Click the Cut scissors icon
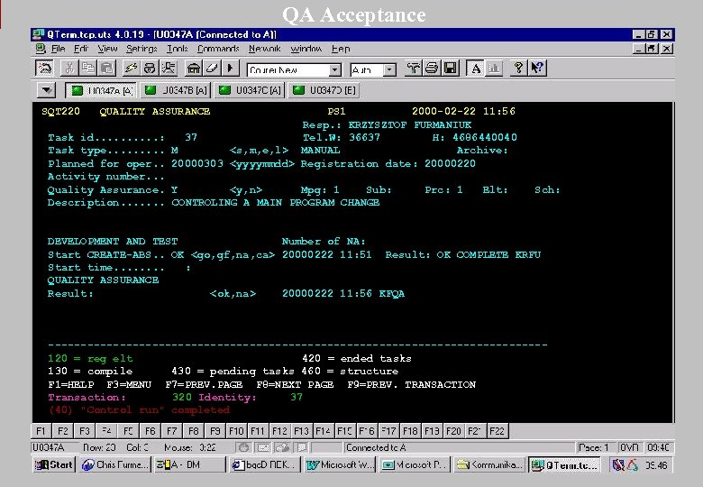 tap(69, 69)
